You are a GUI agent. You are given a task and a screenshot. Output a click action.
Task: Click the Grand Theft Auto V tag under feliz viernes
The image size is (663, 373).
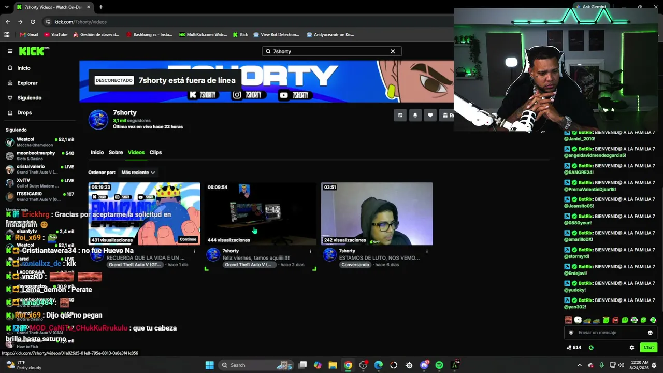click(x=248, y=265)
